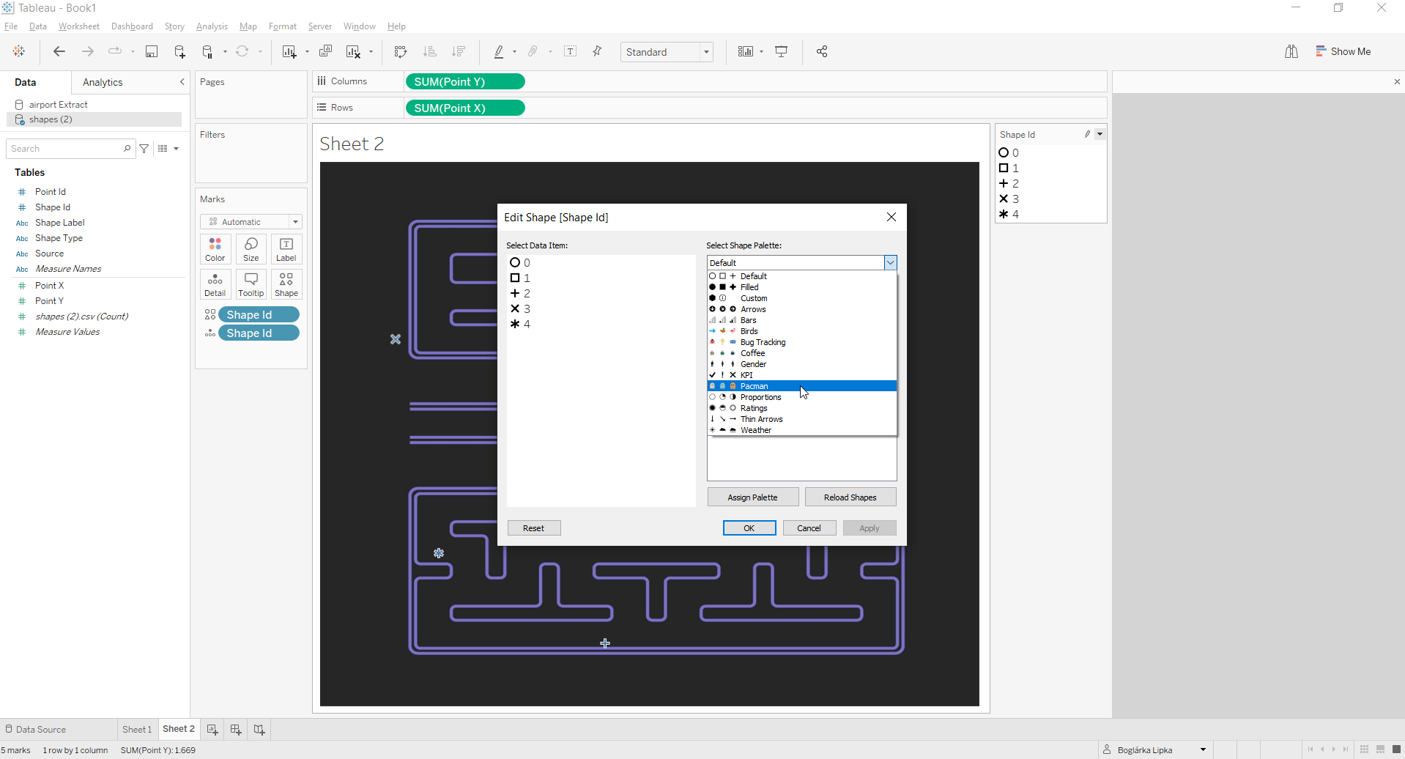Open the Analysis menu
Viewport: 1405px width, 759px height.
(x=212, y=26)
